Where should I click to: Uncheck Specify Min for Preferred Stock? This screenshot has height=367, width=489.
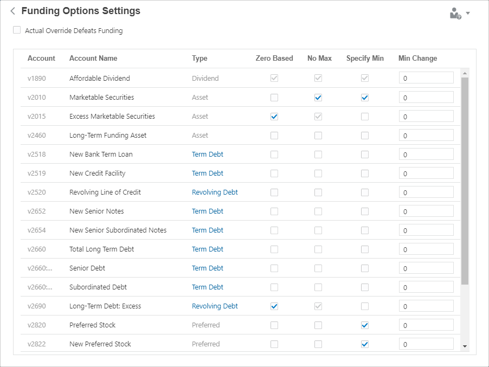pos(364,325)
